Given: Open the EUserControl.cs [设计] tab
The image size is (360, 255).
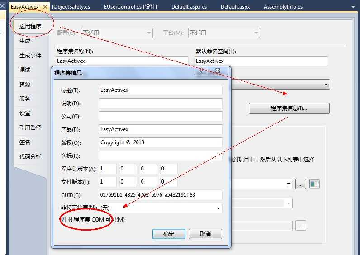Looking at the screenshot, I should pos(130,7).
